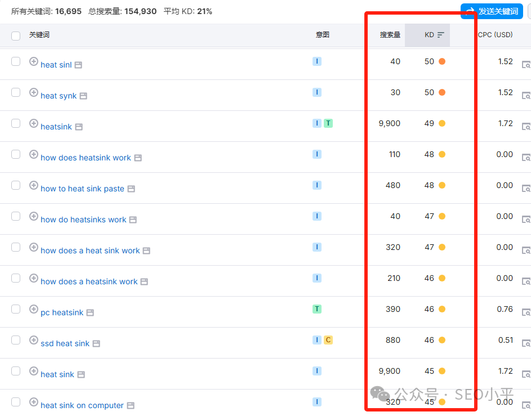Check 'pc heatsink' row checkbox

(x=16, y=309)
